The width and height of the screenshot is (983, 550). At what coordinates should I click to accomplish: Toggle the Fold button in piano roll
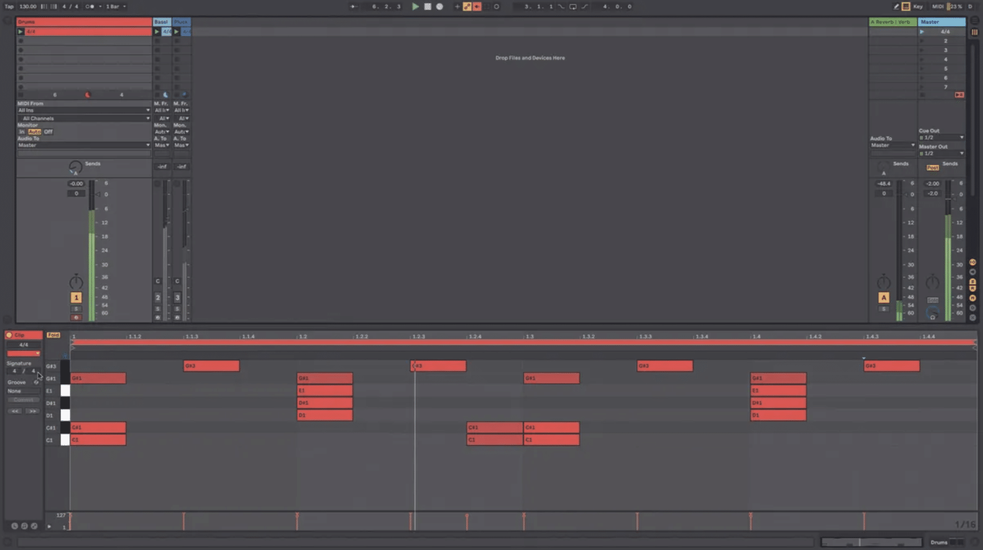coord(53,335)
